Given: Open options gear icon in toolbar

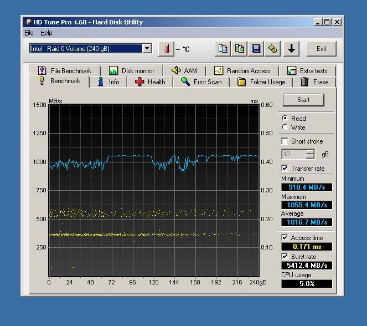Looking at the screenshot, I should click(272, 49).
